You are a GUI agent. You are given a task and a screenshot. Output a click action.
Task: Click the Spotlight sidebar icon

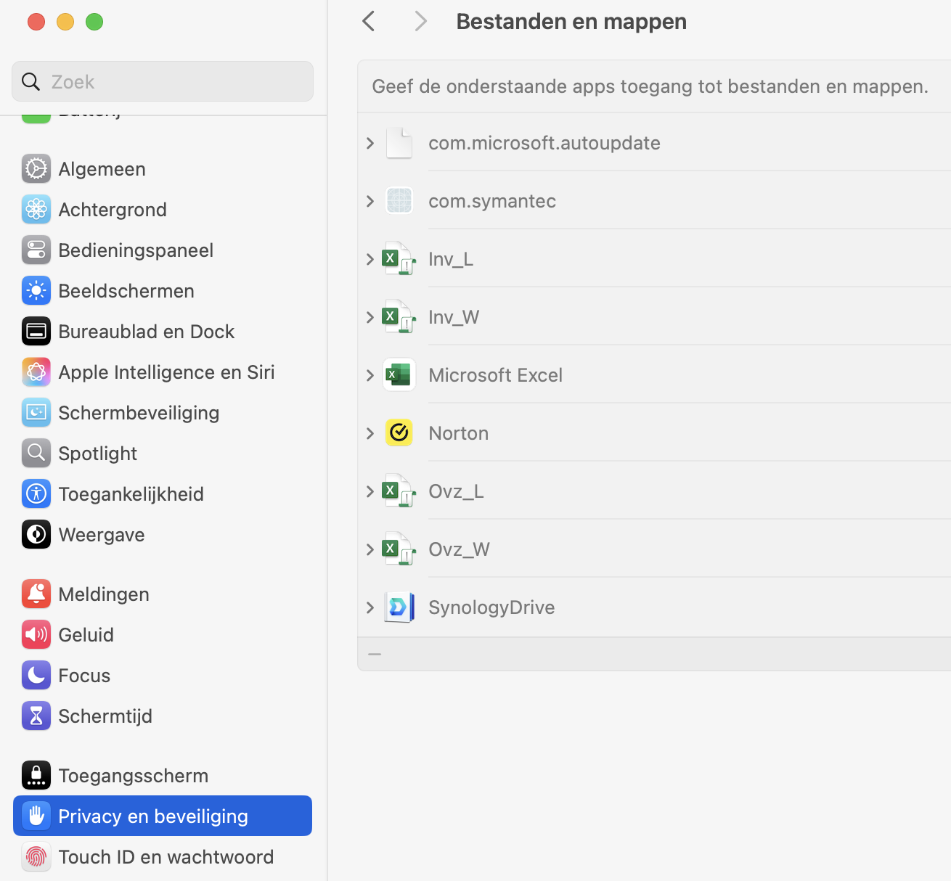(x=36, y=454)
